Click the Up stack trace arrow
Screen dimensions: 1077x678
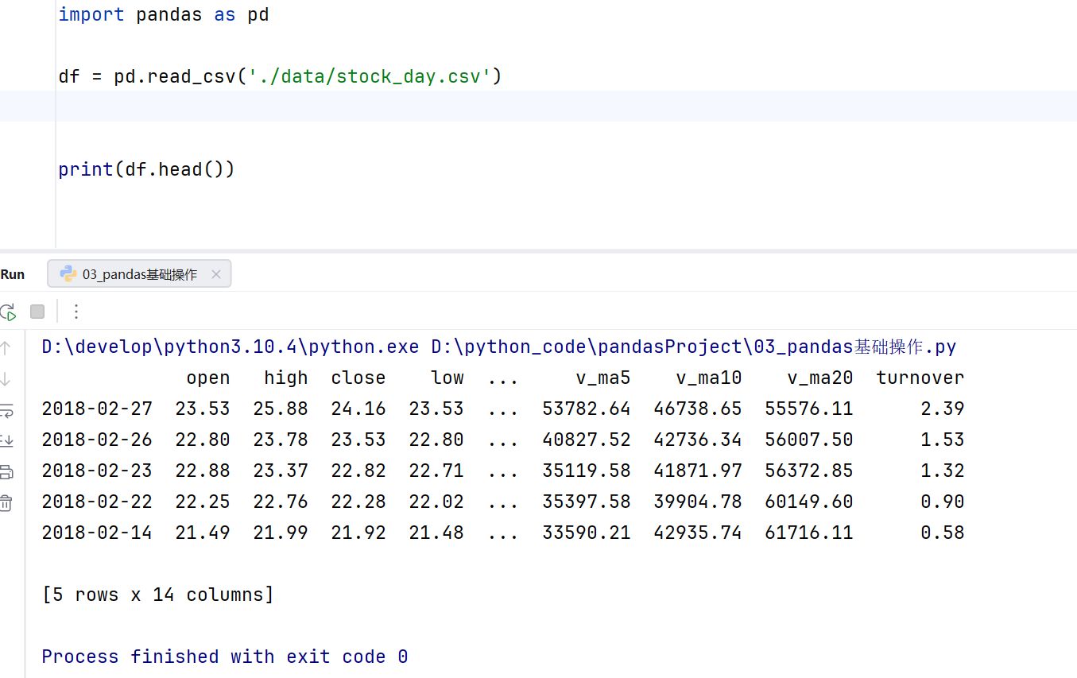pos(6,347)
